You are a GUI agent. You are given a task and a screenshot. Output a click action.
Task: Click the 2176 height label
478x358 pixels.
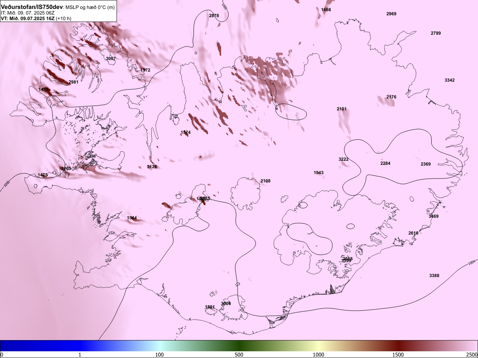[x=391, y=97]
